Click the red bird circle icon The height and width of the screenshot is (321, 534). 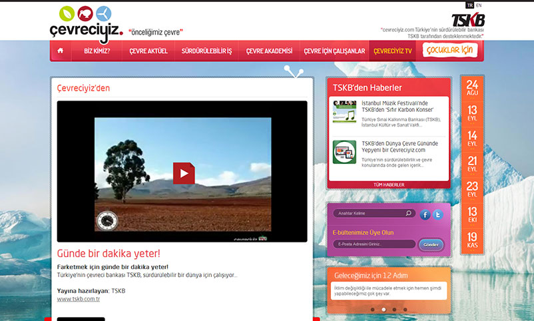[x=85, y=13]
